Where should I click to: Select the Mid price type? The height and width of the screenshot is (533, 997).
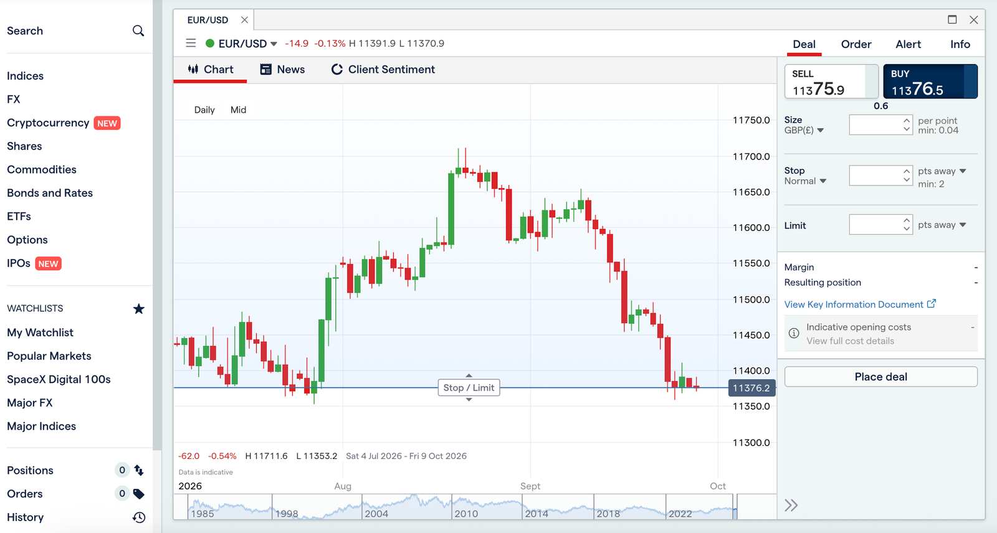[x=238, y=110]
